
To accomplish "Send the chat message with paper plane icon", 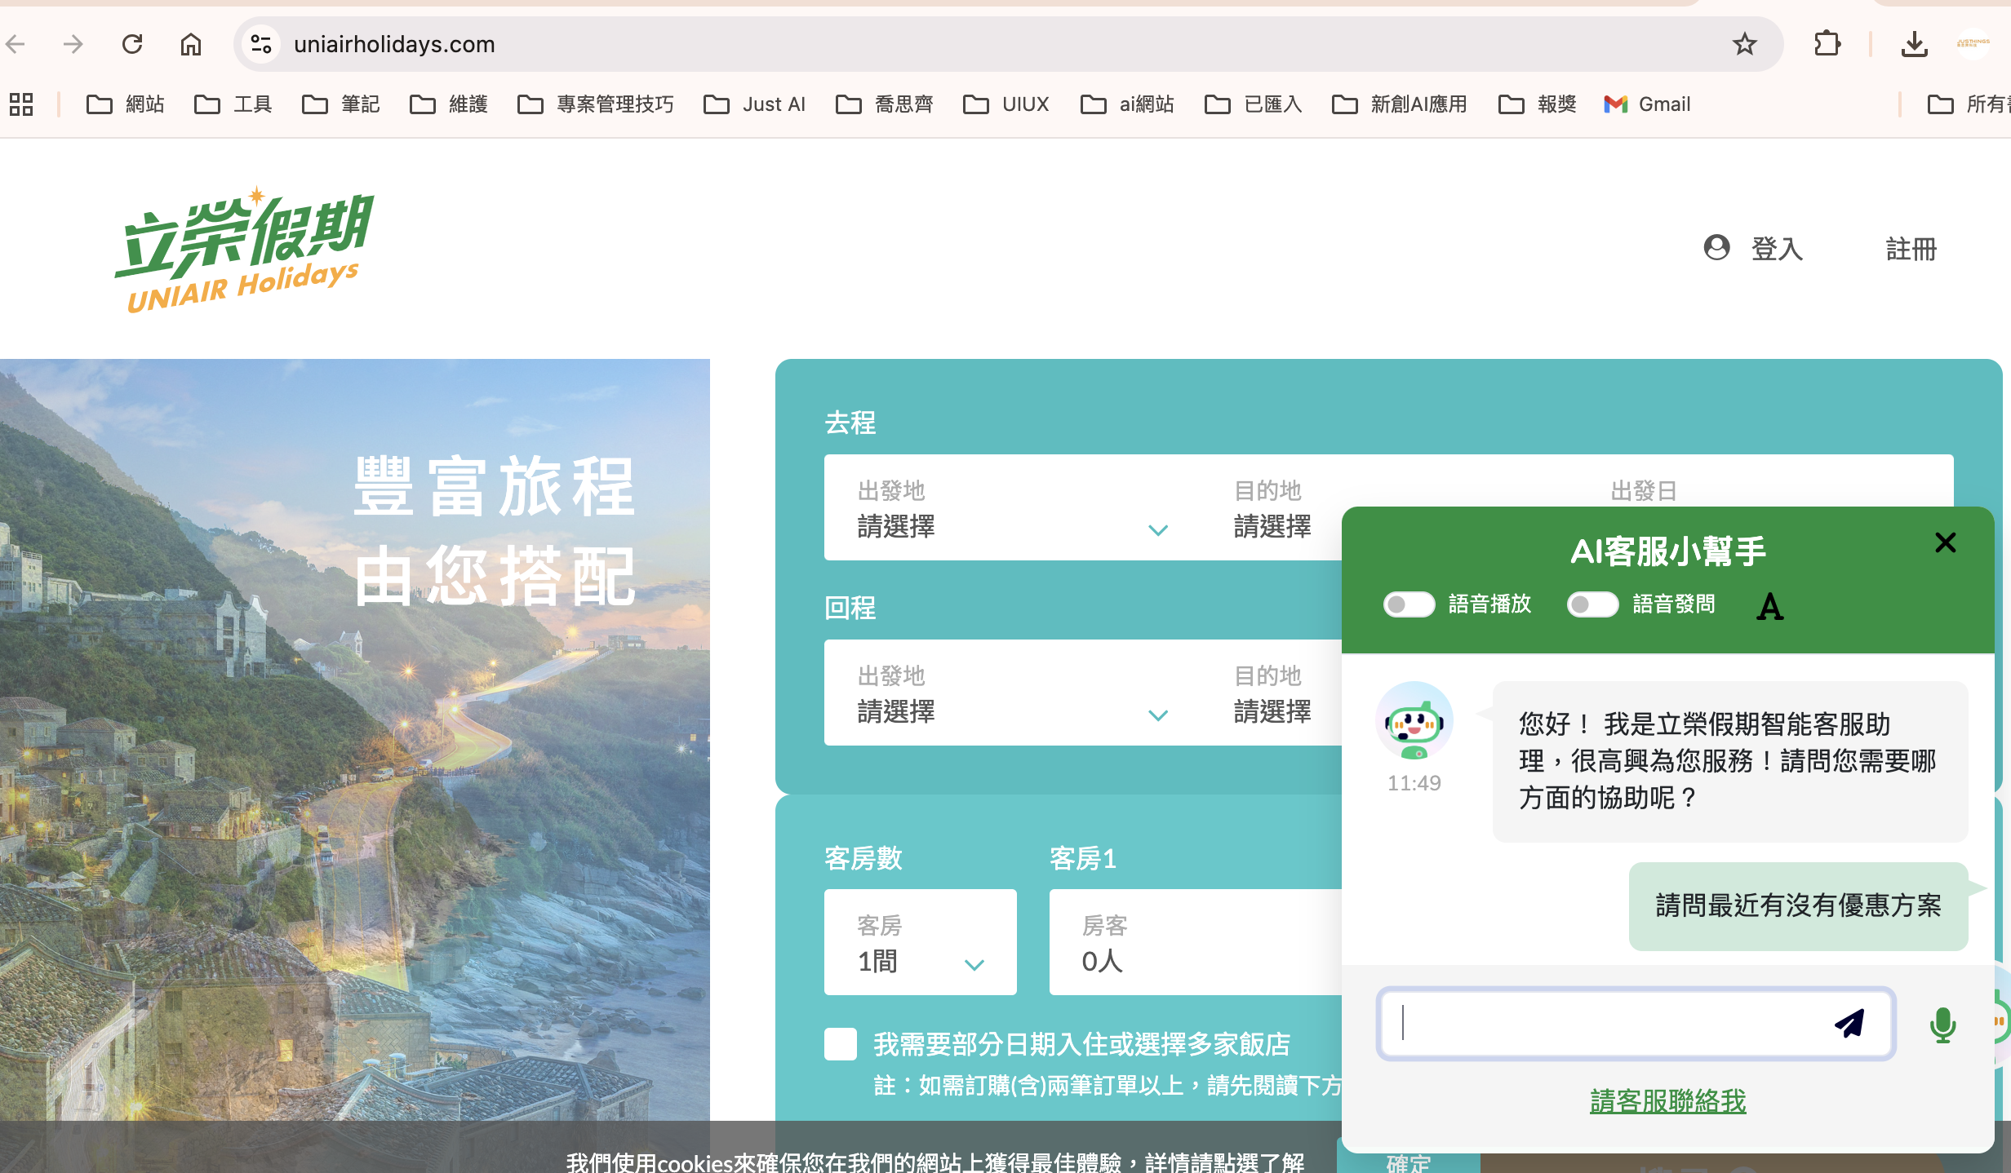I will pyautogui.click(x=1849, y=1023).
